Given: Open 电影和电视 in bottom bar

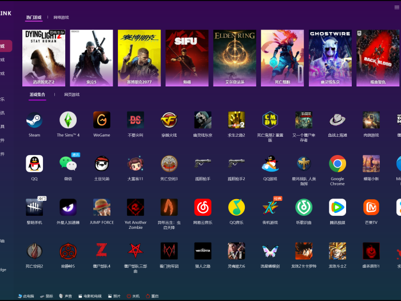Looking at the screenshot, I should pyautogui.click(x=90, y=296).
